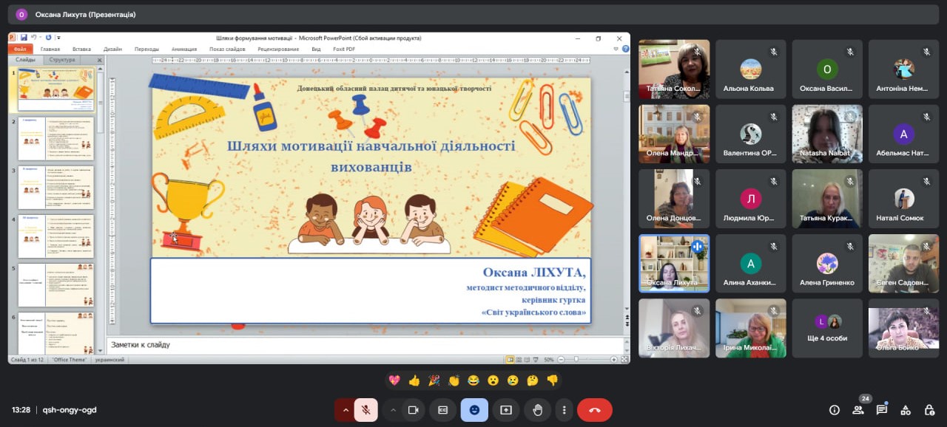Viewport: 947px width, 427px height.
Task: Open the Activities shapes icon
Action: (x=906, y=410)
